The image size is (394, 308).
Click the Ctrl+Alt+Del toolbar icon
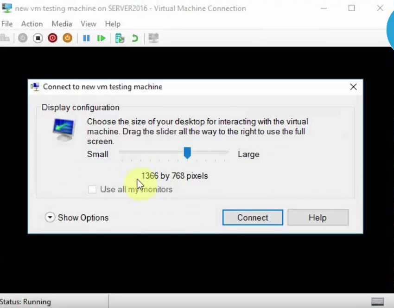(5, 38)
